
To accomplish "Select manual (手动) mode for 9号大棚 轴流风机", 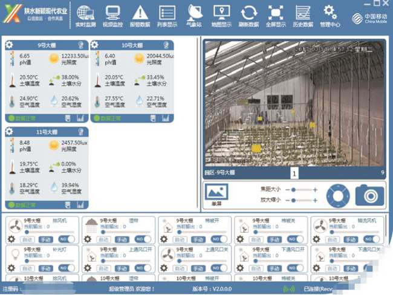I will (x=351, y=239).
